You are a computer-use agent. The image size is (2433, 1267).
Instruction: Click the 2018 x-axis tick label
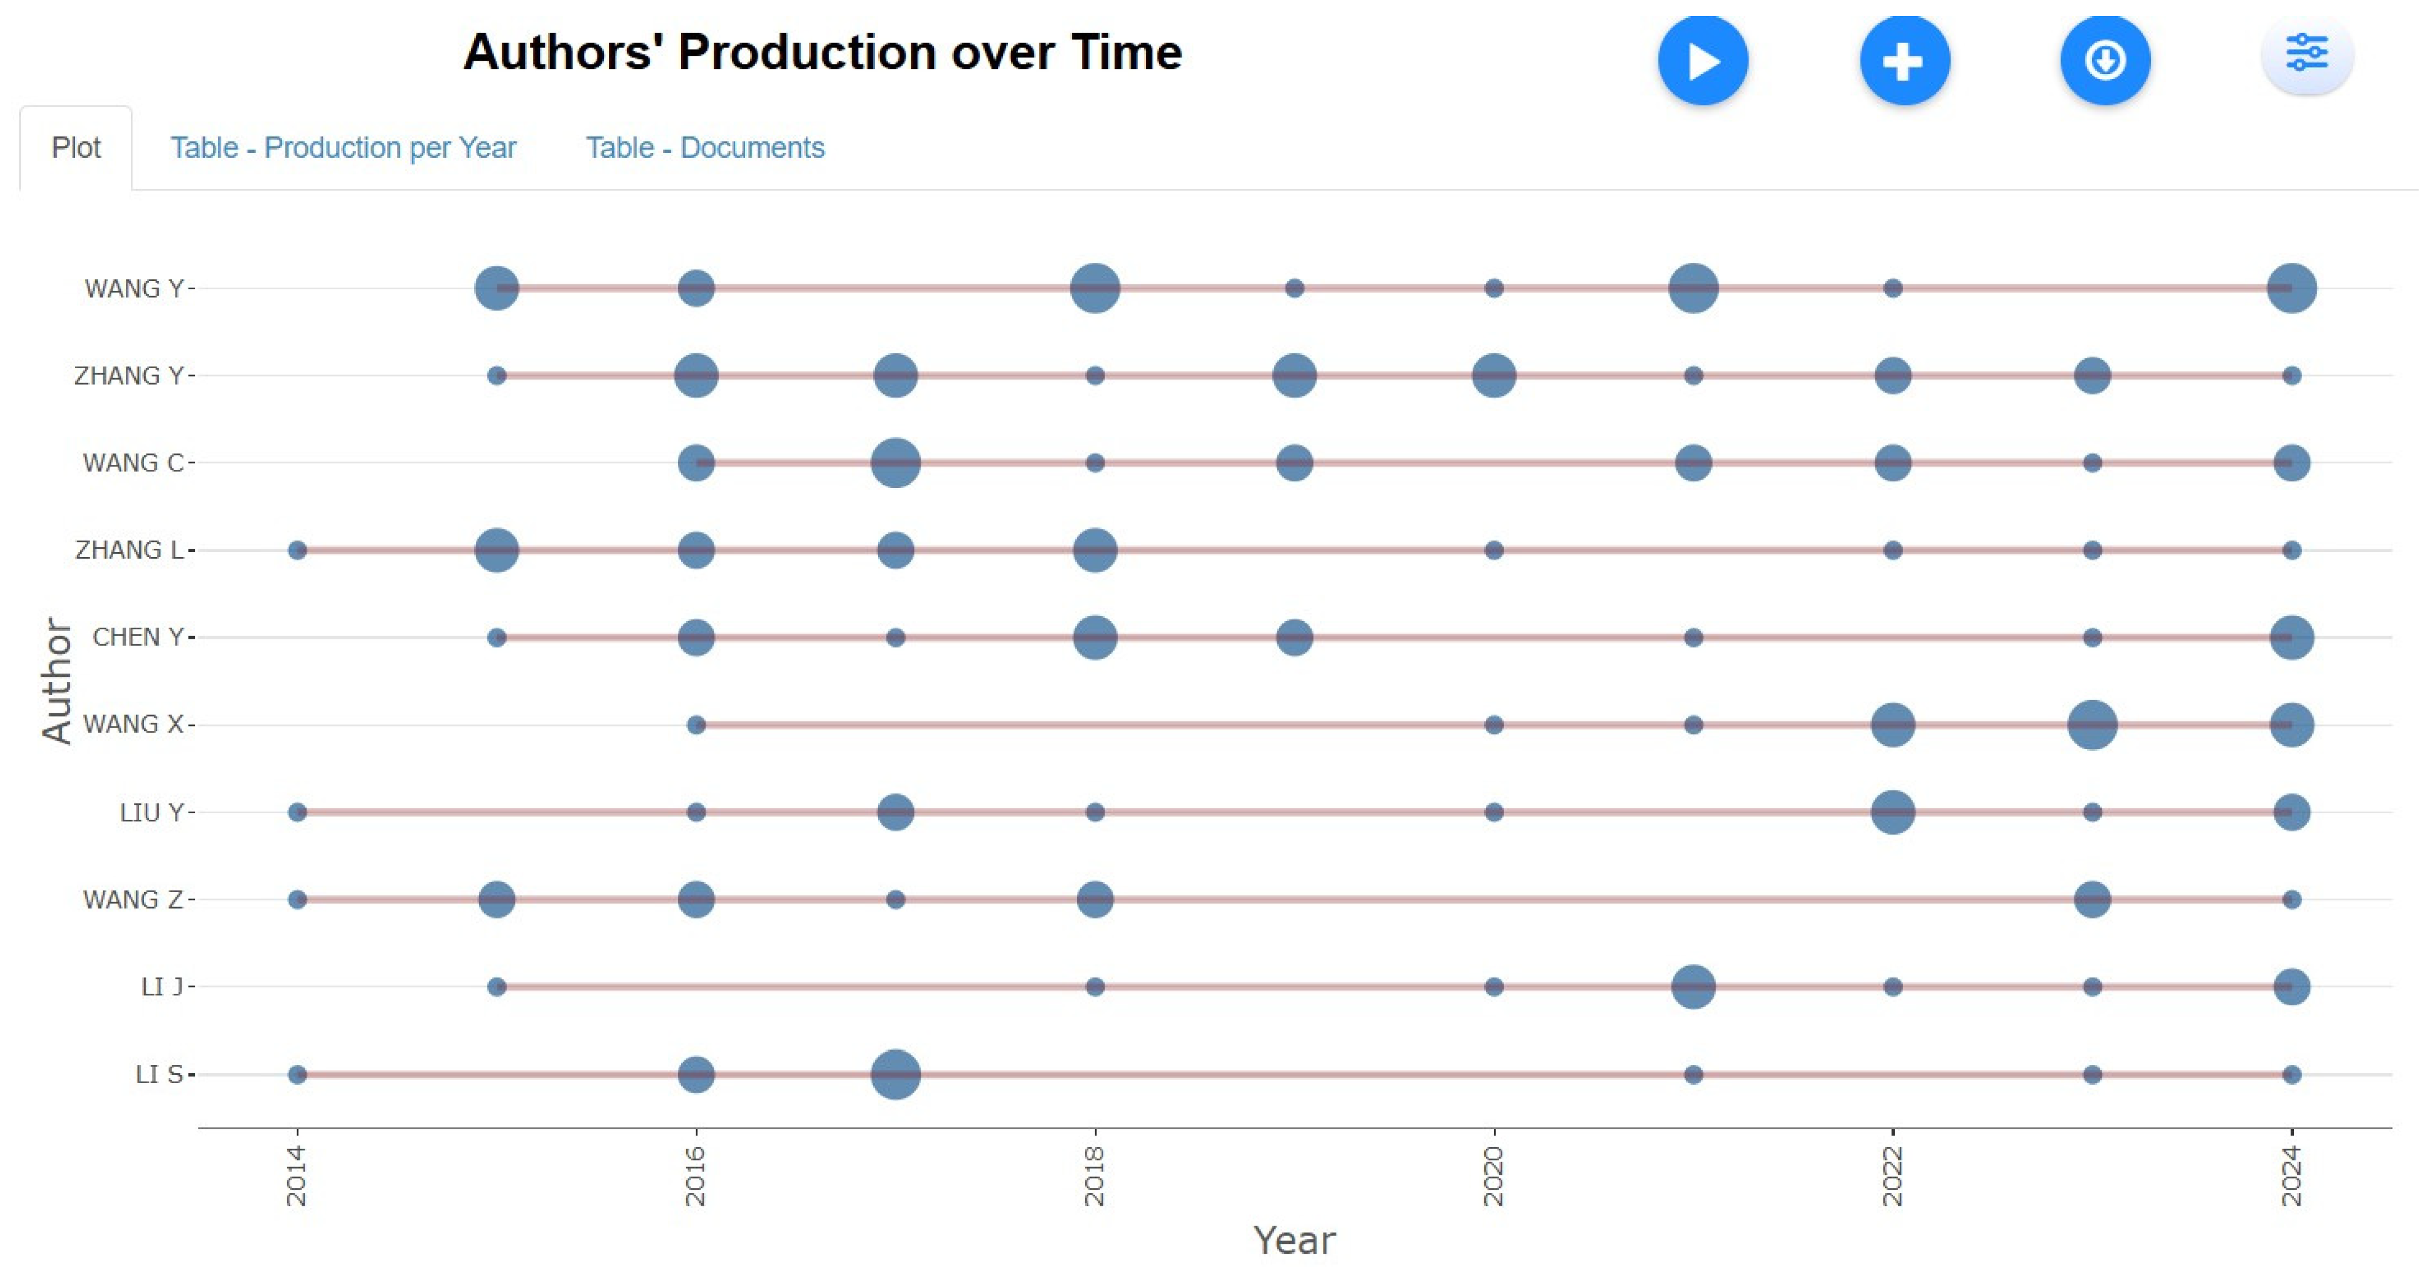point(1095,1175)
